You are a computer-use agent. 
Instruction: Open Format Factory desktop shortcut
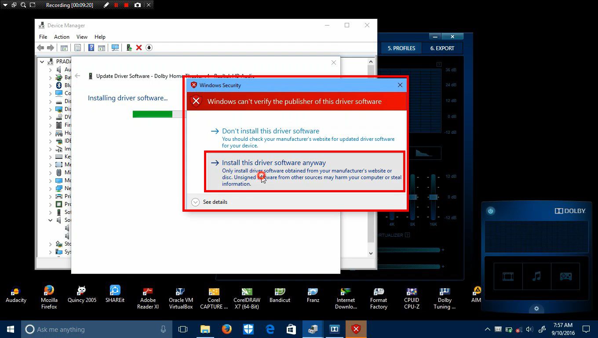[x=379, y=298]
